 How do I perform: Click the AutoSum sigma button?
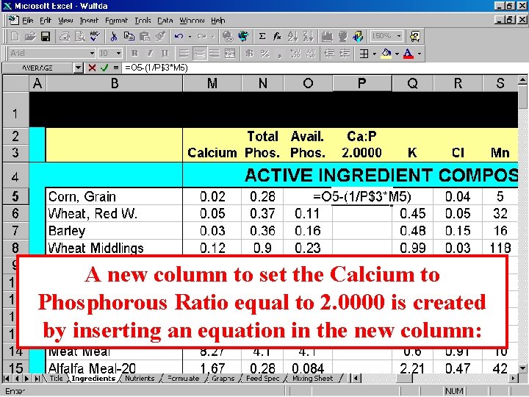[262, 36]
